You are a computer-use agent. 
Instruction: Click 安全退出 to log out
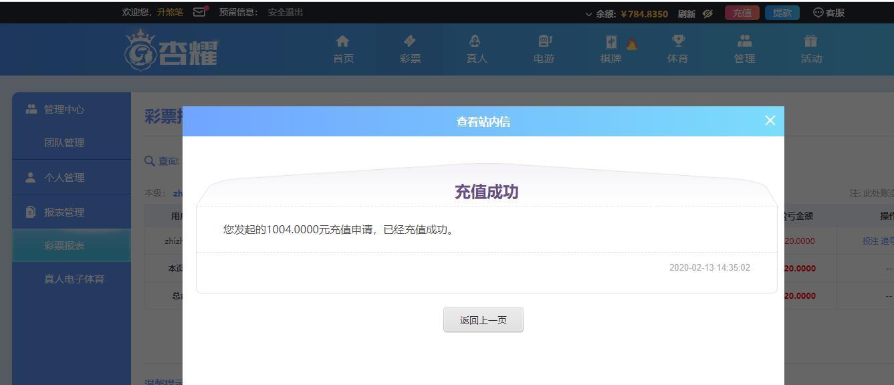point(286,12)
